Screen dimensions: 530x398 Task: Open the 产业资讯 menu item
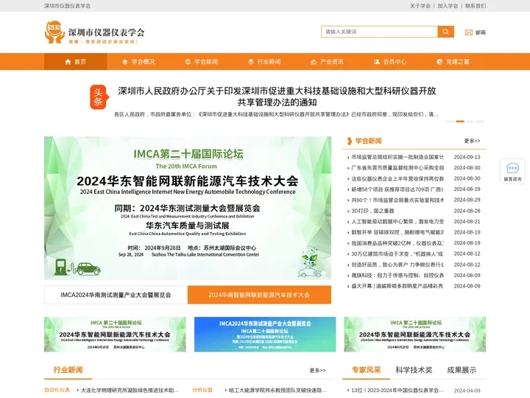point(327,62)
